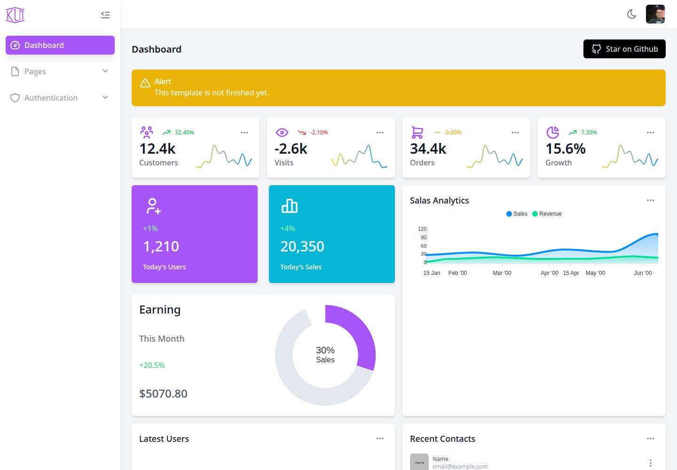Click the -2.6k Visits value
Screen dimensions: 677x470
pos(291,149)
